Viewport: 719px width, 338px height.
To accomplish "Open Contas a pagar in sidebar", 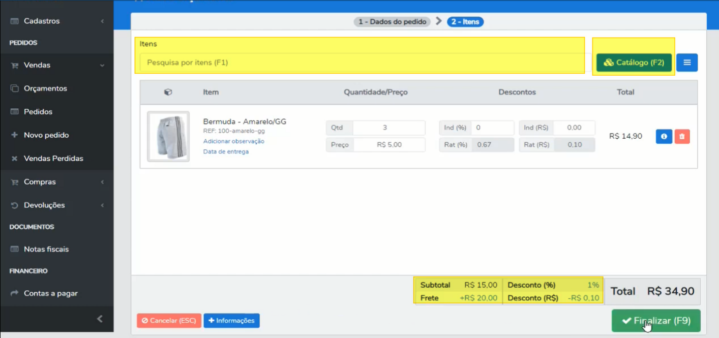I will coord(51,293).
